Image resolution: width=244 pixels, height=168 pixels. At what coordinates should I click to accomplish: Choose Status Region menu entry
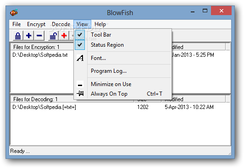click(123, 45)
